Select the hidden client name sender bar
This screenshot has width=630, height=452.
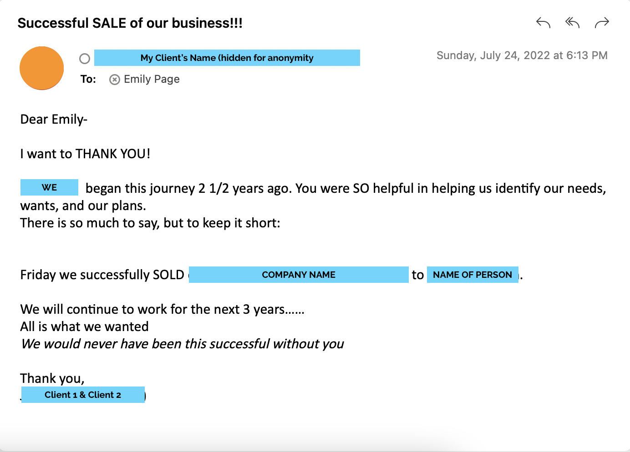click(x=227, y=58)
